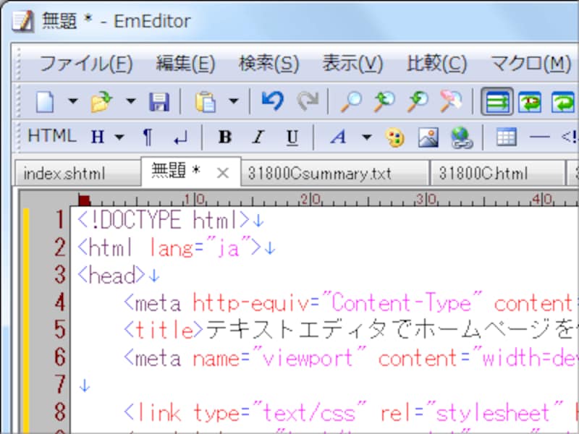Viewport: 579px width, 434px height.
Task: Toggle Wrap by Window icon
Action: 564,102
